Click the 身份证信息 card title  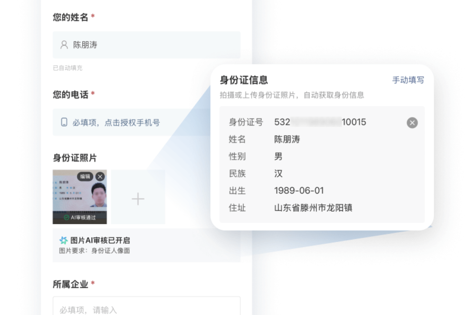244,80
